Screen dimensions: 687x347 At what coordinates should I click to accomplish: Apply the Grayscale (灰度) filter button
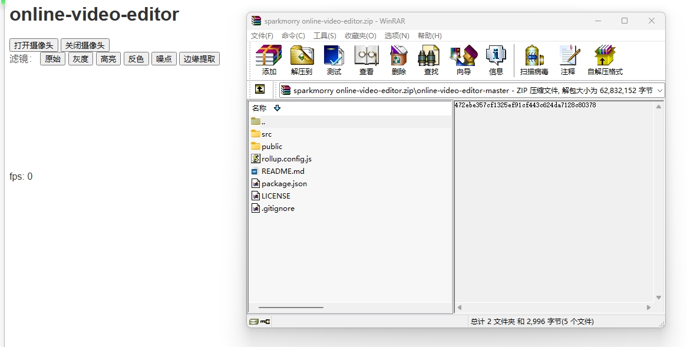point(81,59)
